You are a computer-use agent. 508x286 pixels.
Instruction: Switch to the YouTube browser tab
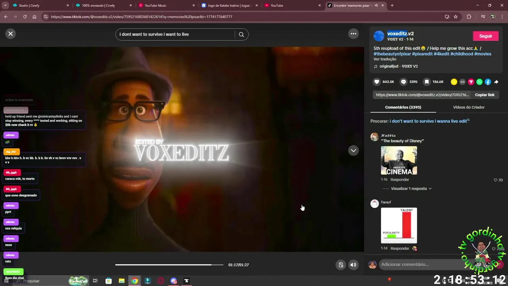[x=292, y=6]
